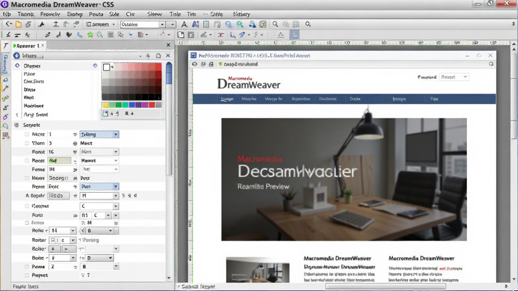Open the Seimg dropdown in Rtore row
The width and height of the screenshot is (518, 291).
(x=99, y=134)
